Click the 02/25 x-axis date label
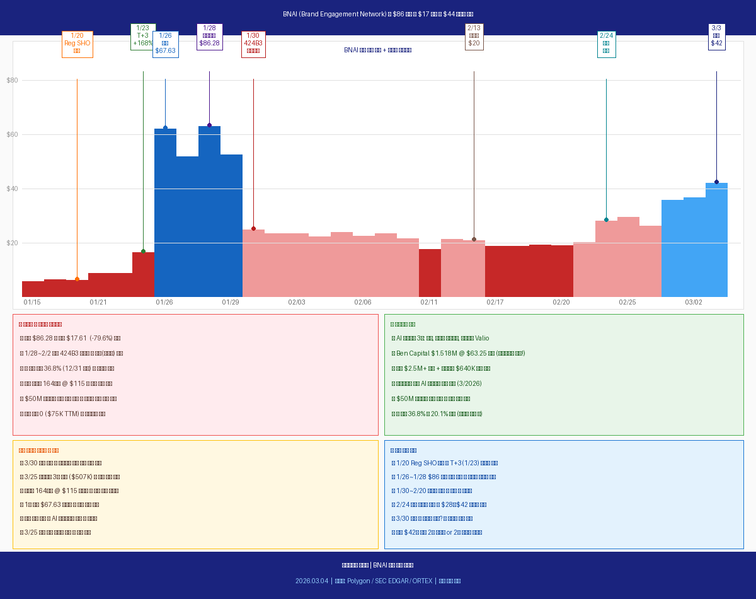 point(627,302)
